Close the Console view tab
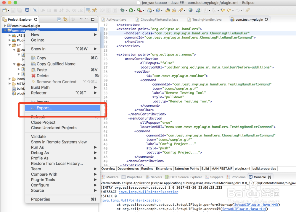This screenshot has height=212, width=296. point(270,177)
